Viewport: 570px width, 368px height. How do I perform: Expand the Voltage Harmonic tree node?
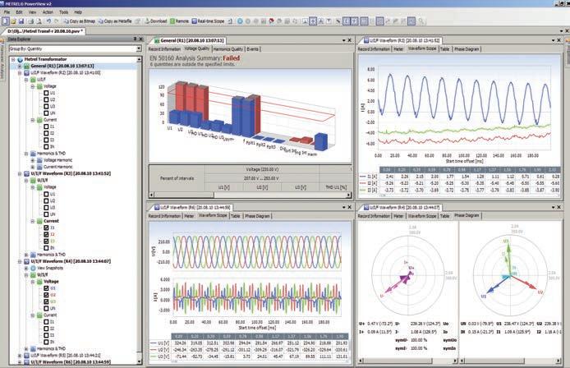33,160
